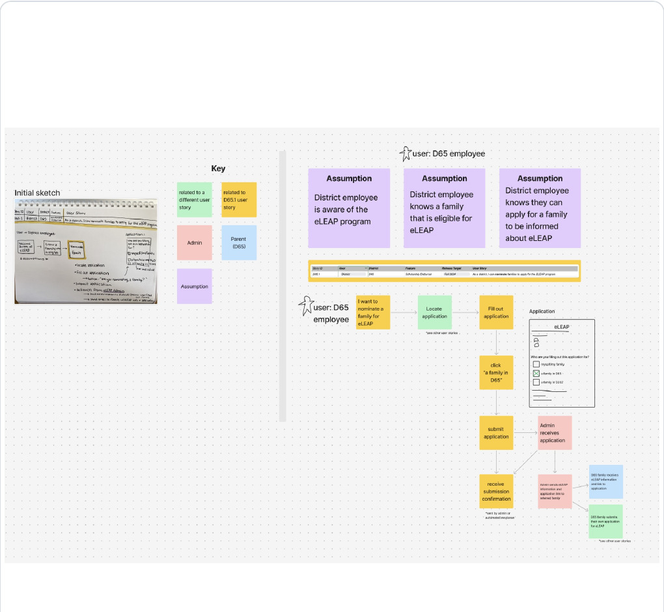The width and height of the screenshot is (664, 612).
Task: Select yellow 'related to D65.1 user story' key note
Action: click(x=239, y=200)
